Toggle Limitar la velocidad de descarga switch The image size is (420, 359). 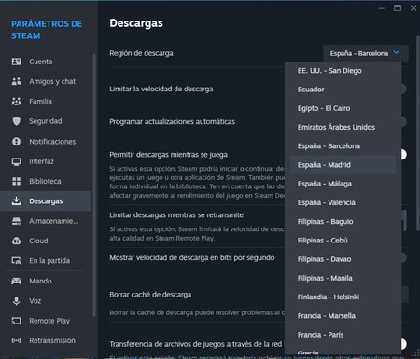point(404,89)
